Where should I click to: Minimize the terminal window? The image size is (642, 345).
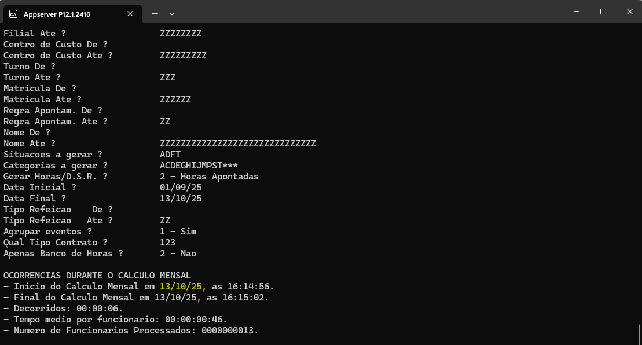[x=577, y=12]
